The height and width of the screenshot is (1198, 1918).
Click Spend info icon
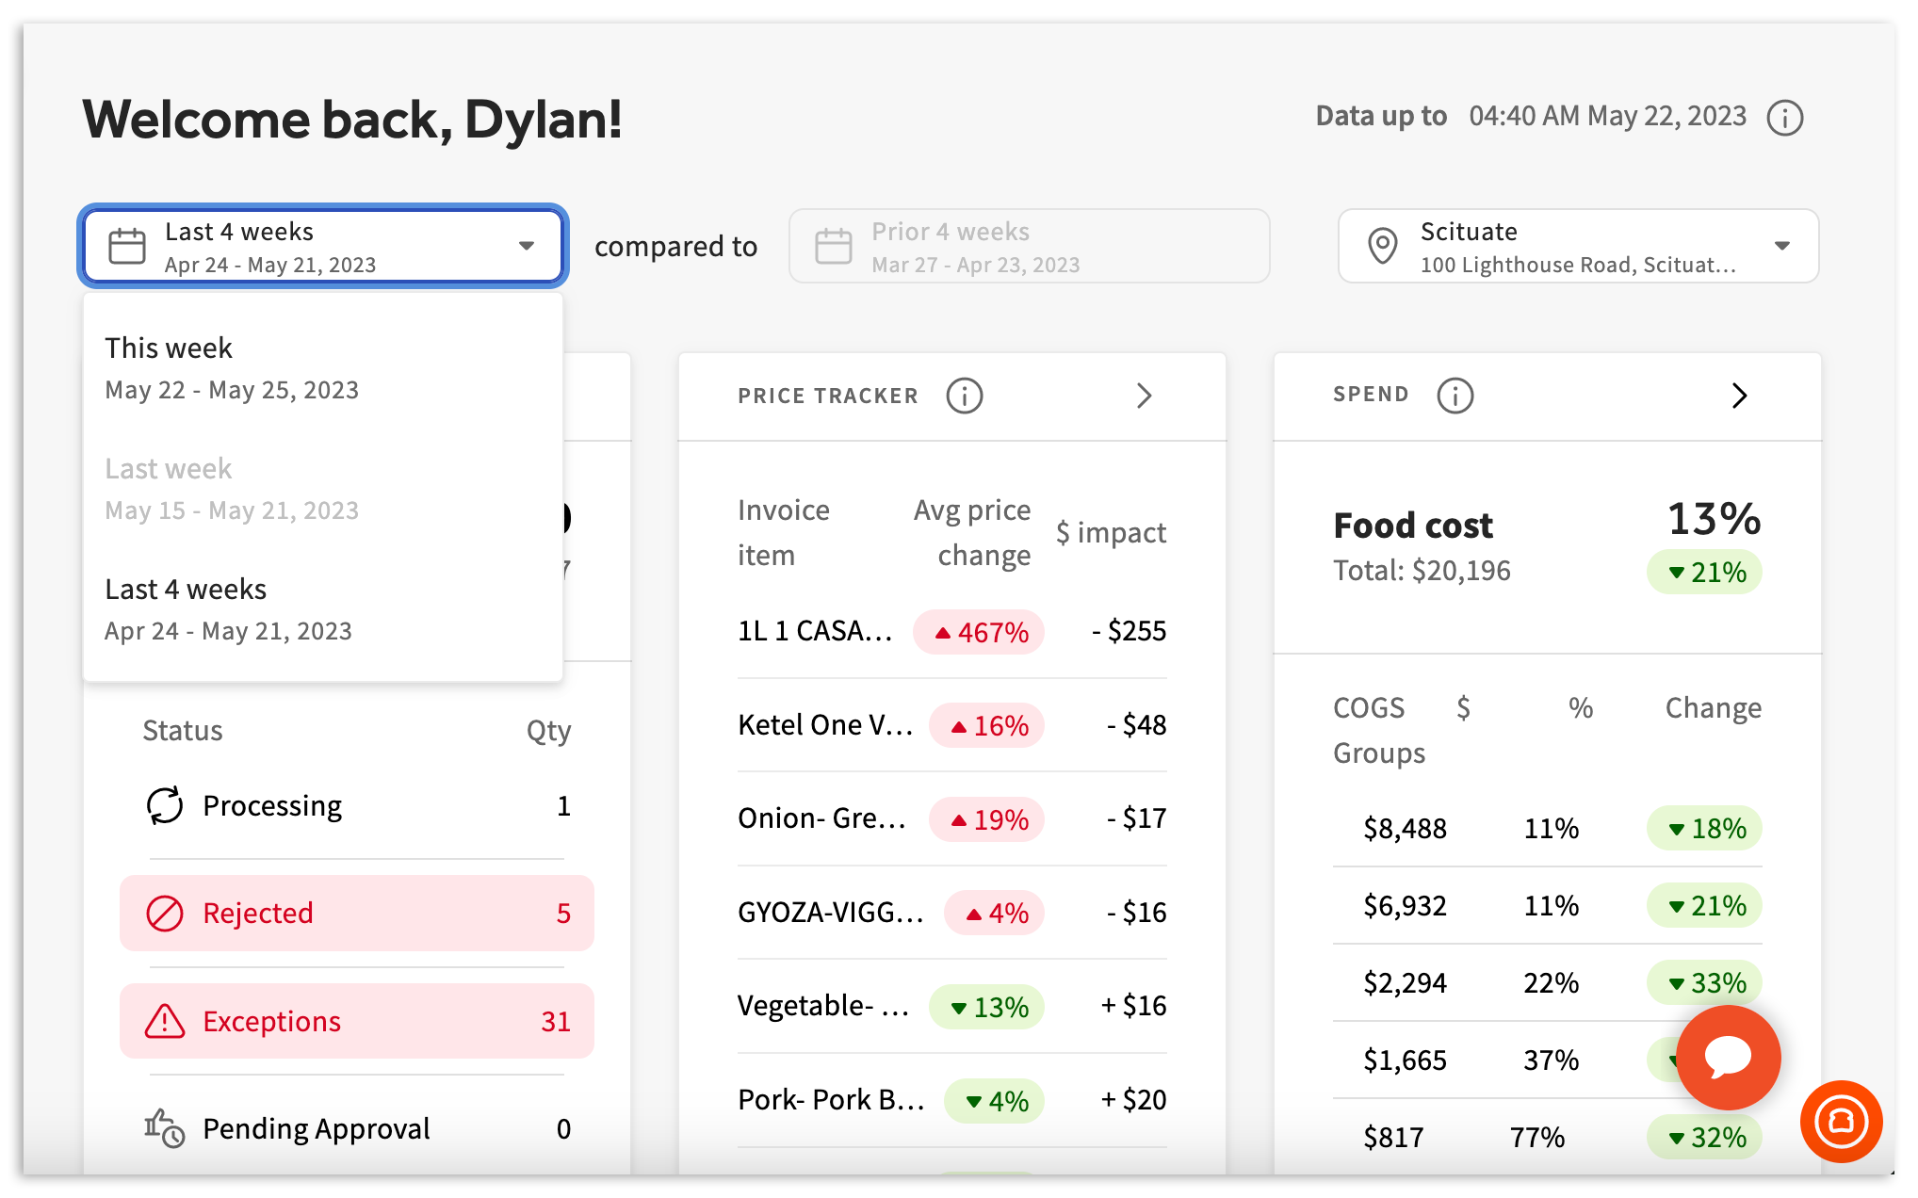pos(1455,396)
